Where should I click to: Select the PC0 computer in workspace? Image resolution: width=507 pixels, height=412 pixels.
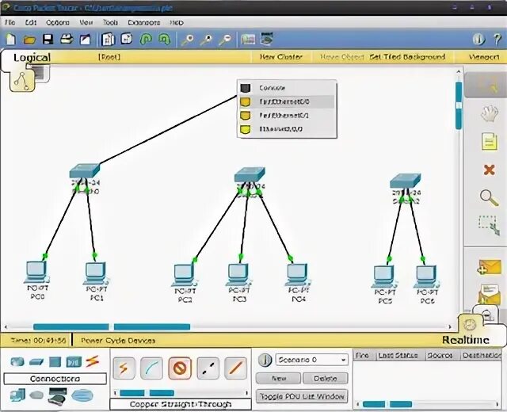tap(37, 273)
